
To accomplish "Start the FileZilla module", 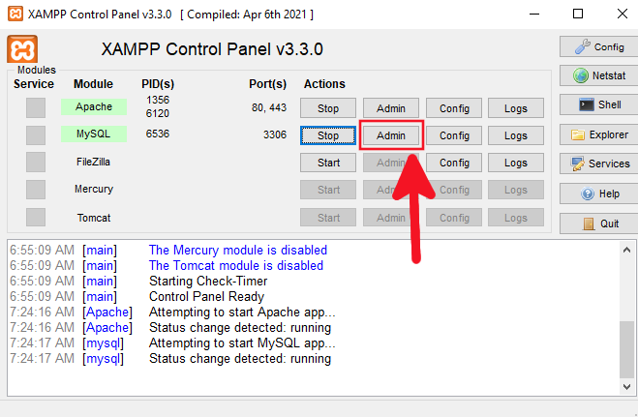I will [328, 163].
